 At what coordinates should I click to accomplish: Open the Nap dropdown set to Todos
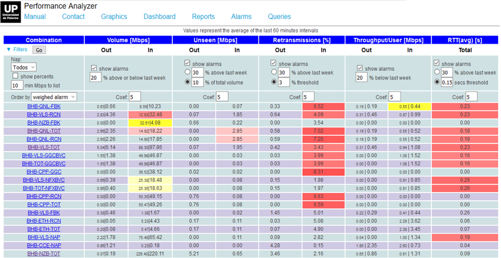click(x=24, y=67)
